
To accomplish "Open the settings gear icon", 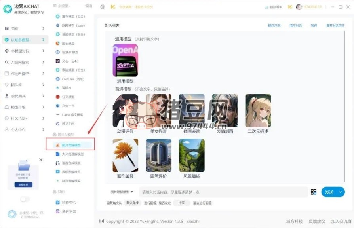I will tap(103, 7).
